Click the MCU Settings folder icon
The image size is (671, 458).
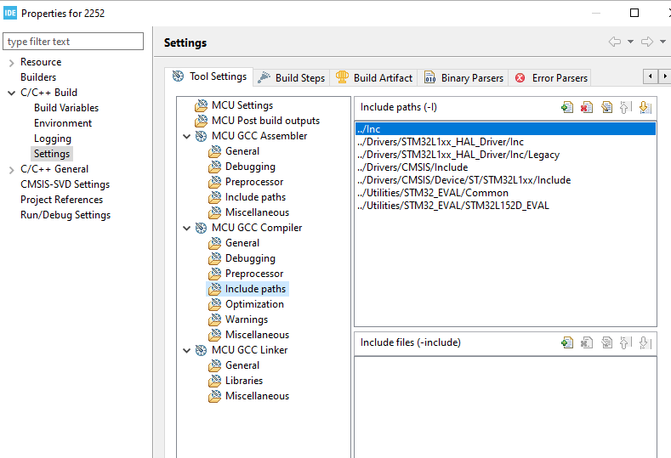point(201,105)
